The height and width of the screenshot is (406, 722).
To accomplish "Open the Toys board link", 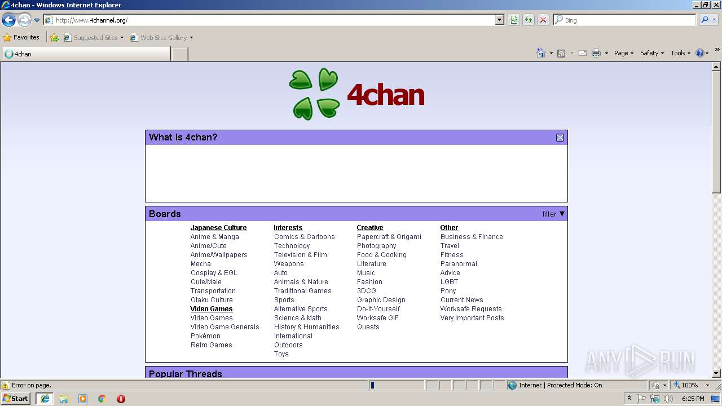I will click(281, 354).
